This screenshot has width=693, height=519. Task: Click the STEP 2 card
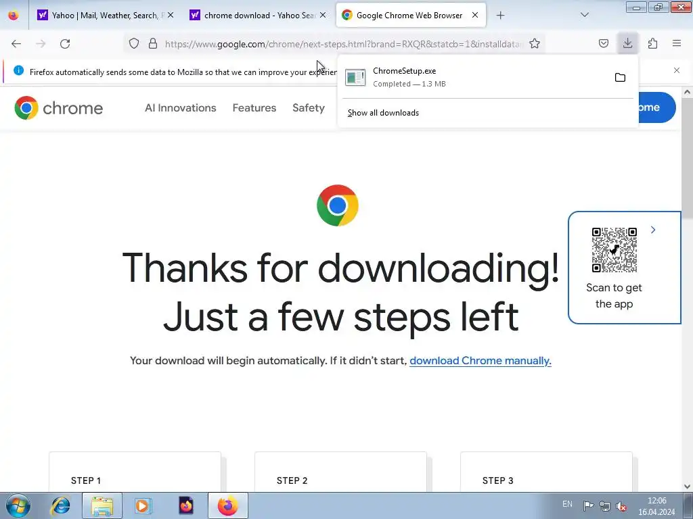coord(341,471)
